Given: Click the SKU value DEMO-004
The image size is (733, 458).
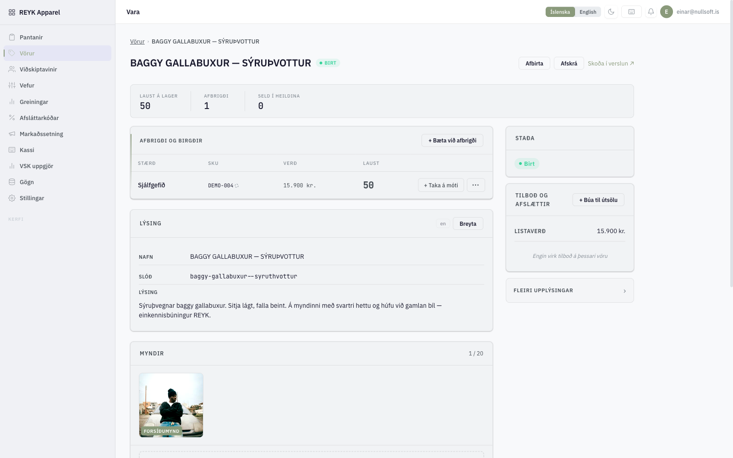Looking at the screenshot, I should (221, 185).
